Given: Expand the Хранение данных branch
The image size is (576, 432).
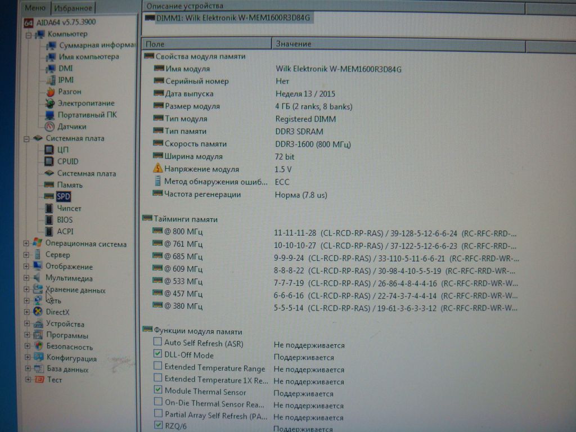Looking at the screenshot, I should pyautogui.click(x=26, y=290).
